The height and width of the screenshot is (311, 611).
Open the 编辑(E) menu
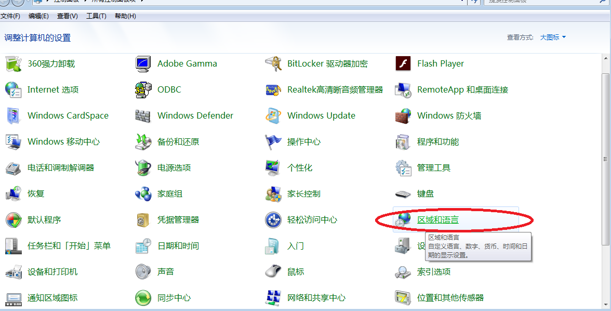click(x=38, y=16)
